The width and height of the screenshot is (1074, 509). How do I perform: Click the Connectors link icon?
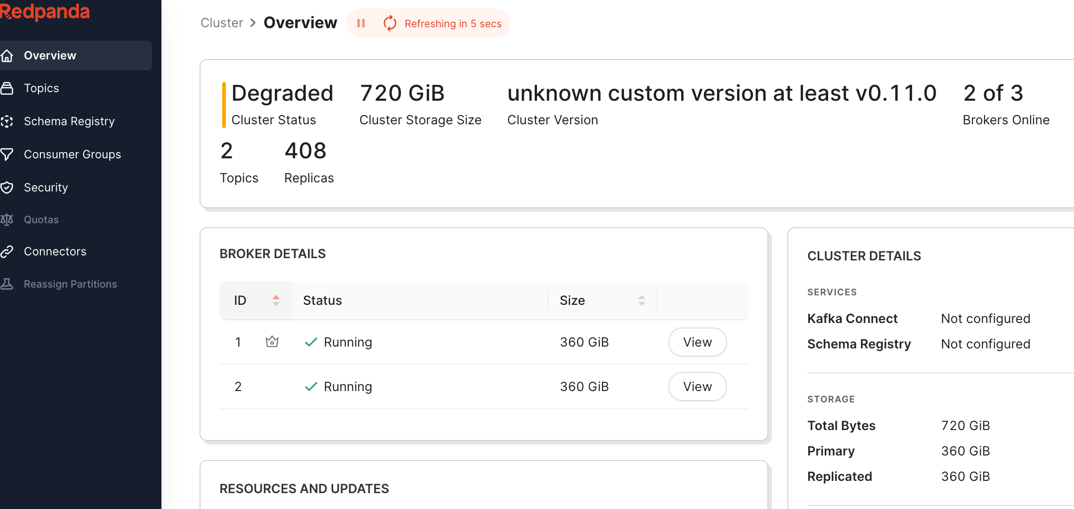click(x=7, y=251)
